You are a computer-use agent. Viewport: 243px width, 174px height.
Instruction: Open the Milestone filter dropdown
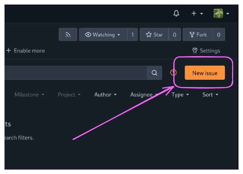point(29,95)
